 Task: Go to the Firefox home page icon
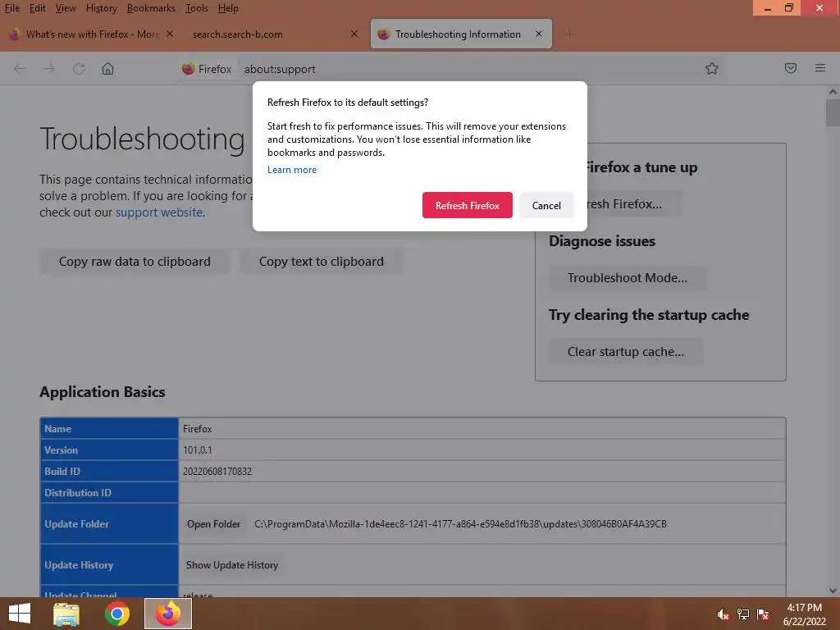pyautogui.click(x=107, y=69)
